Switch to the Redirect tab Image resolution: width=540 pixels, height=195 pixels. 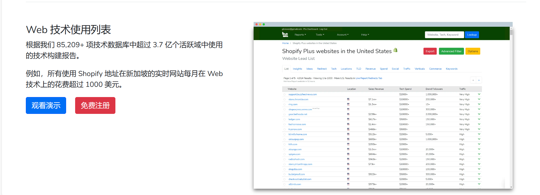pos(322,69)
